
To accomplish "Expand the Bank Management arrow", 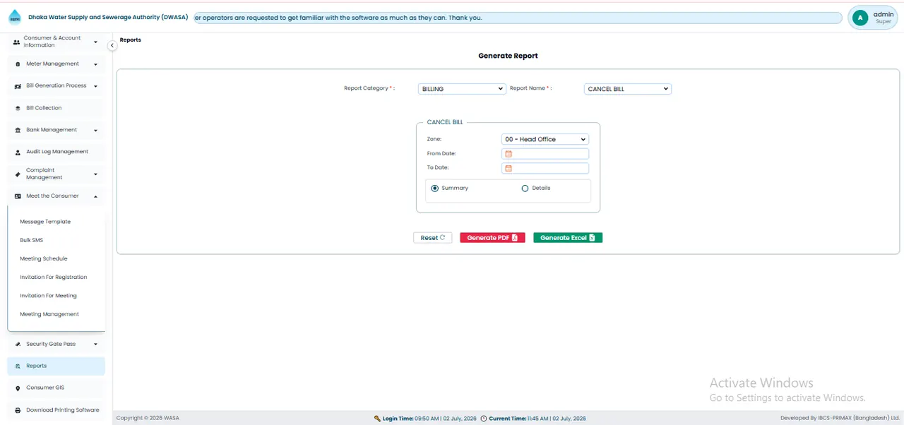I will click(95, 130).
